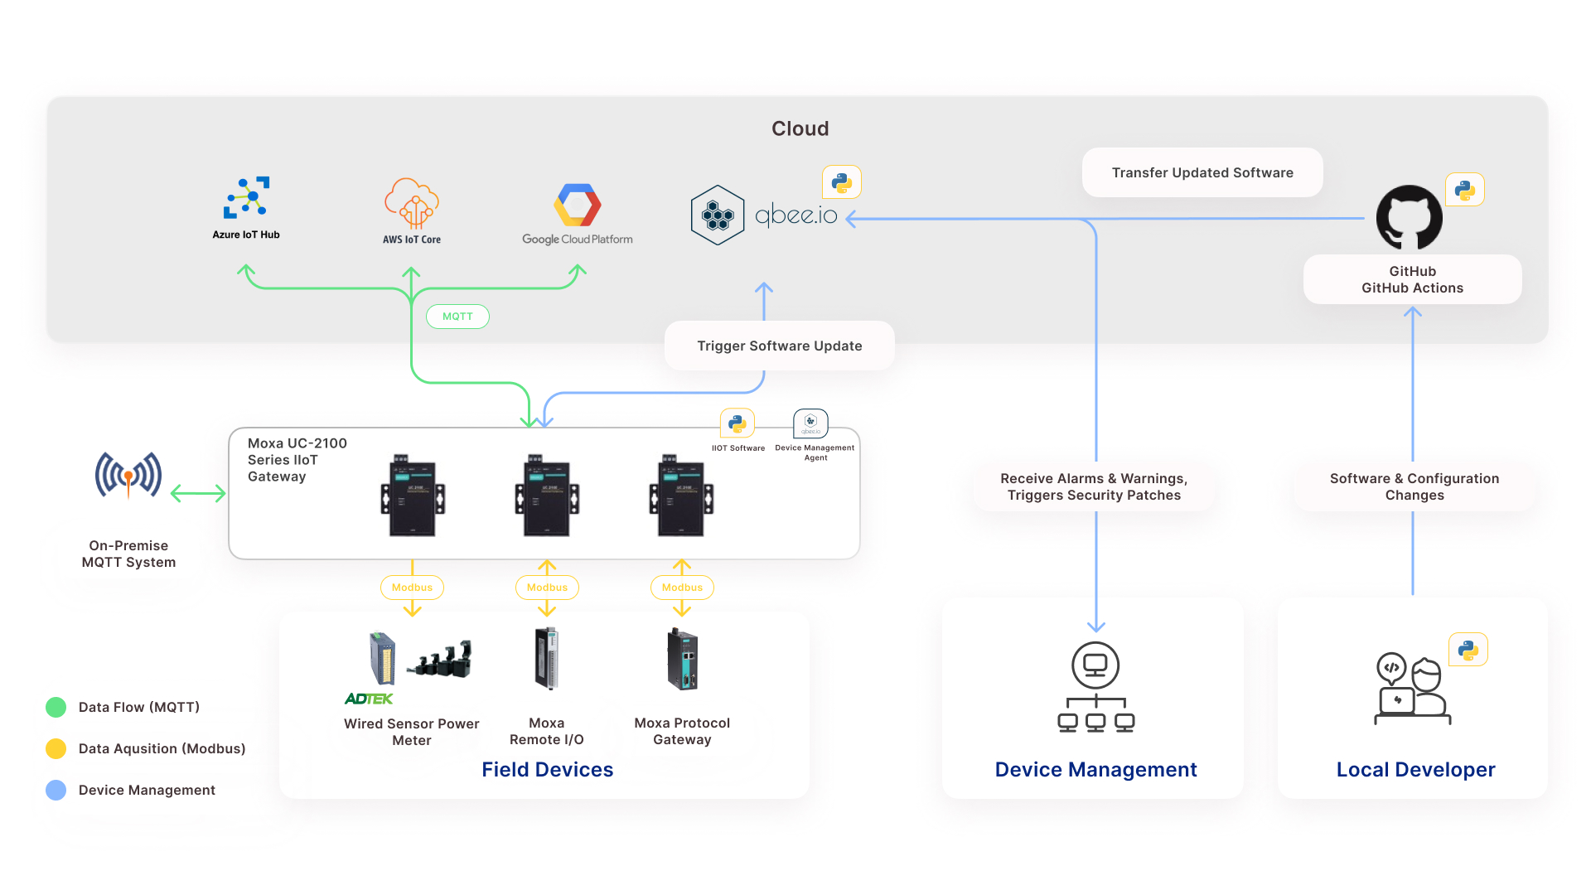Image resolution: width=1591 pixels, height=895 pixels.
Task: Click the green MQTT label pill
Action: [457, 317]
